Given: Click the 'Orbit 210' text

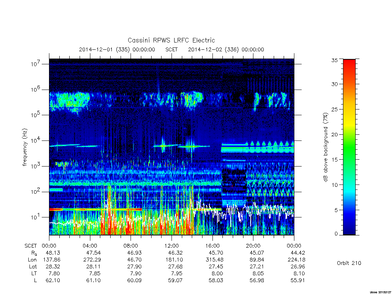Looking at the screenshot, I should (349, 263).
